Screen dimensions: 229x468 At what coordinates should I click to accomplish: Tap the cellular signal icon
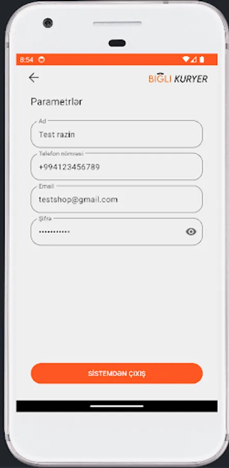(x=194, y=59)
